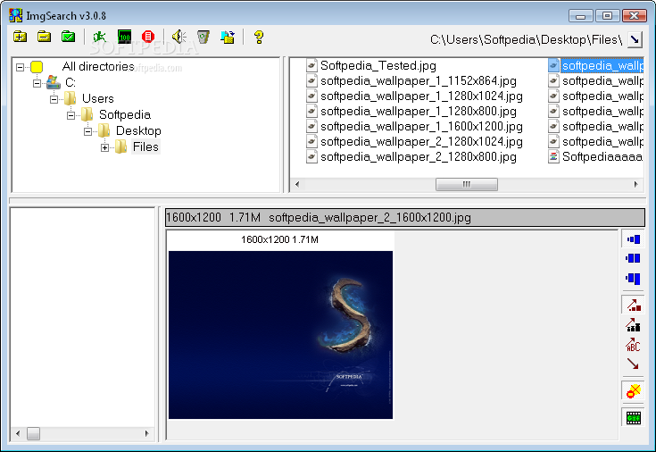Click the C:\Users\Softpedia\Desktop\Files\ path text
Image resolution: width=656 pixels, height=452 pixels.
tap(526, 40)
